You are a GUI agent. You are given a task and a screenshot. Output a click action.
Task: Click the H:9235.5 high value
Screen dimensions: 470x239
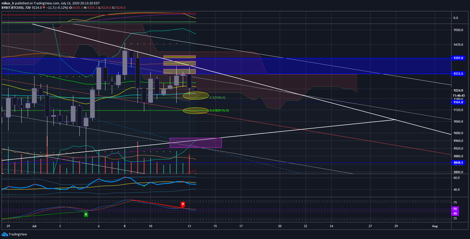[91, 8]
